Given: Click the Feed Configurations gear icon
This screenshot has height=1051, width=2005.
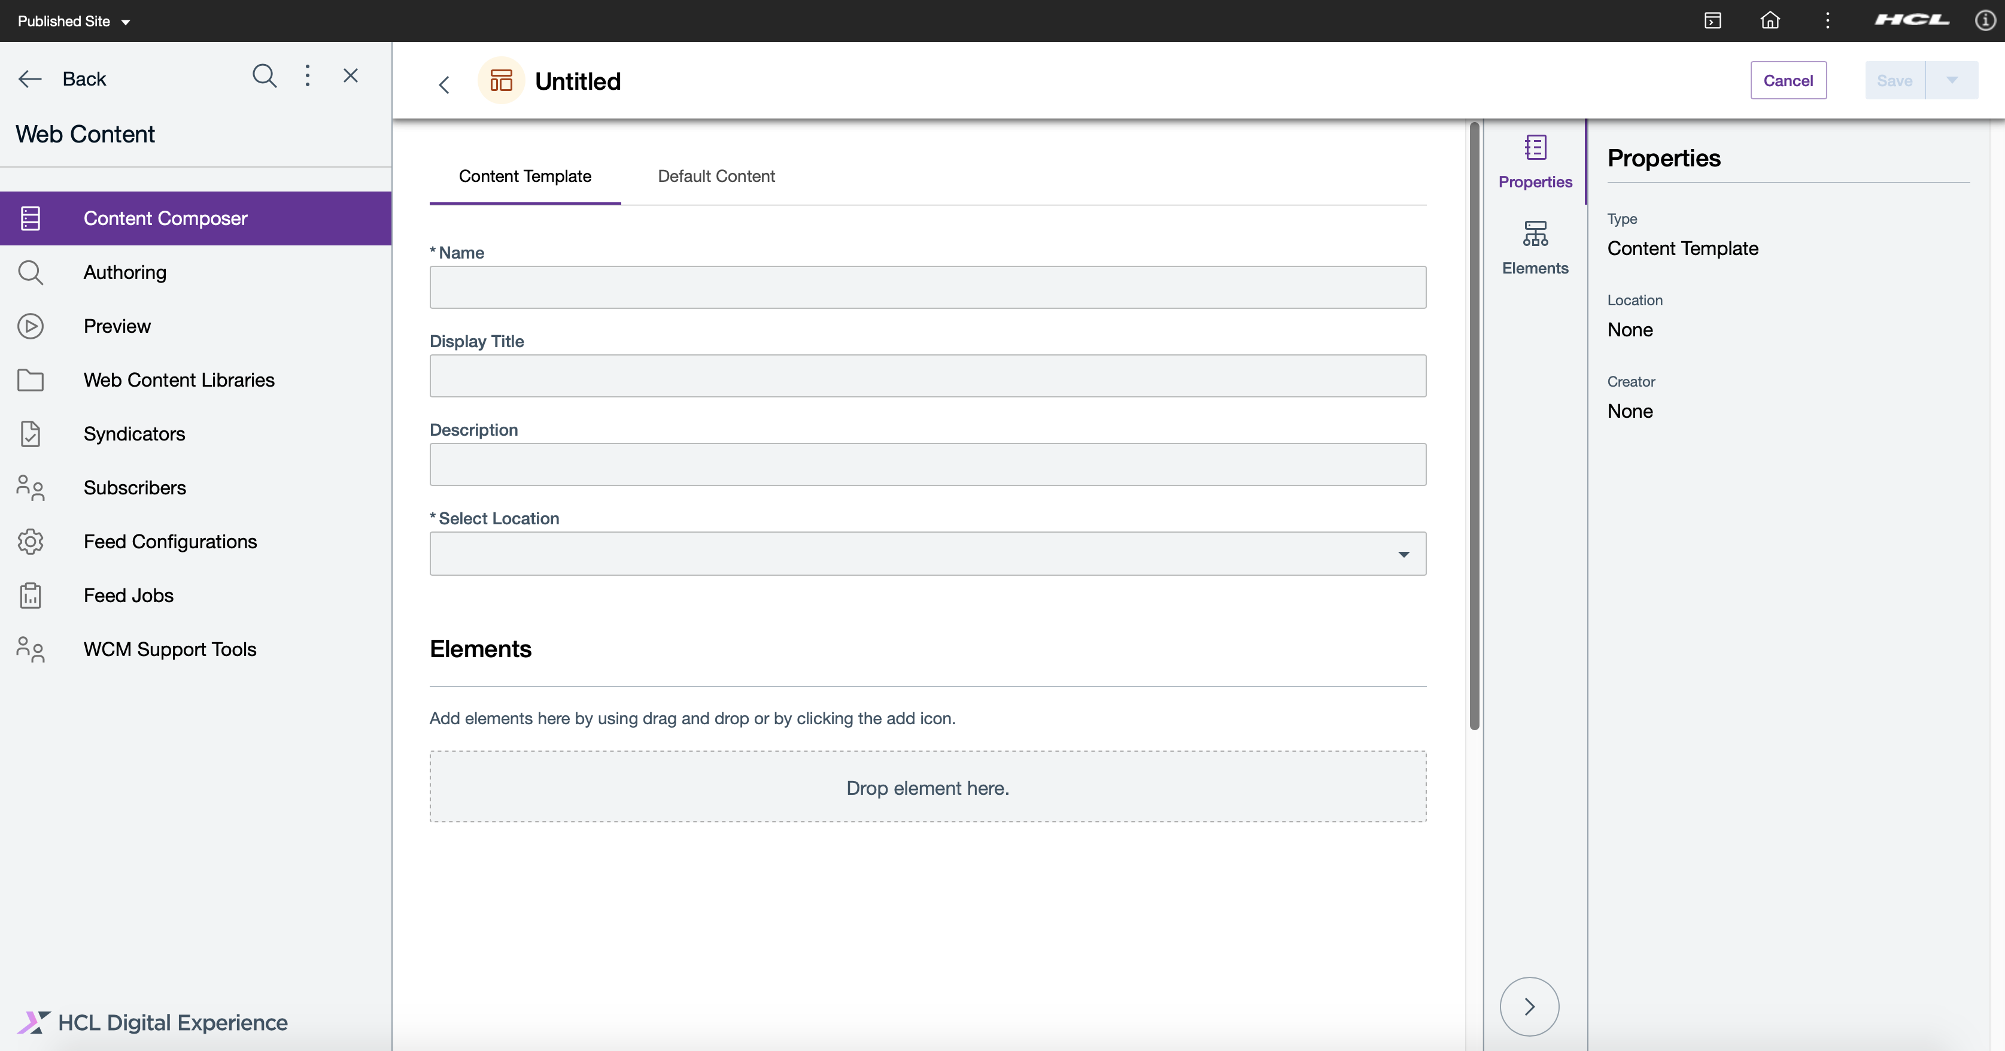Looking at the screenshot, I should coord(31,541).
